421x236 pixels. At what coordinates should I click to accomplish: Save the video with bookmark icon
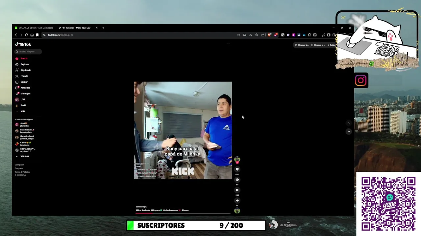tap(237, 190)
